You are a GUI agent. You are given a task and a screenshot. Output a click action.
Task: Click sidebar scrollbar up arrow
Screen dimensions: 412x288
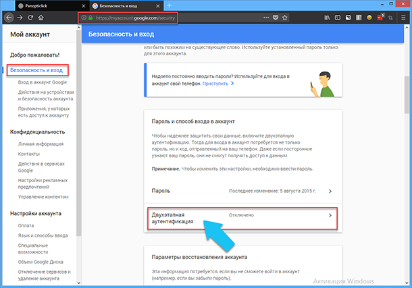pos(78,28)
